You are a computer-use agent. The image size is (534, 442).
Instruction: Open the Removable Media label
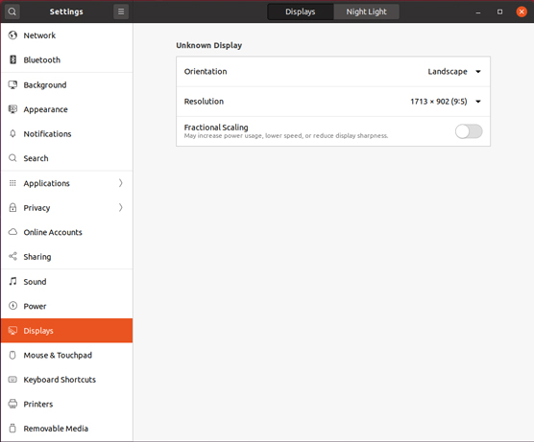[56, 429]
